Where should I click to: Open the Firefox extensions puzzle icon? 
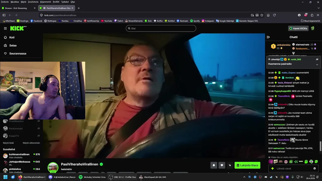[312, 15]
